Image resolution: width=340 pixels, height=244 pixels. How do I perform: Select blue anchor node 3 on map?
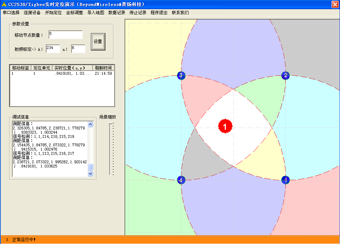(181, 75)
